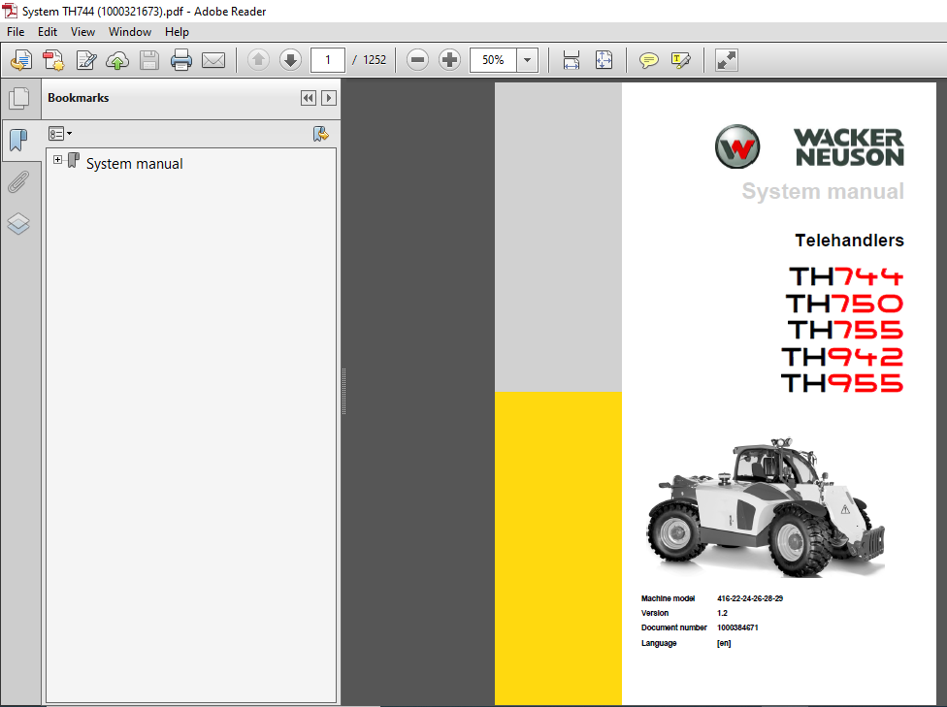Expand the System manual bookmark tree
Image resolution: width=947 pixels, height=707 pixels.
point(57,160)
